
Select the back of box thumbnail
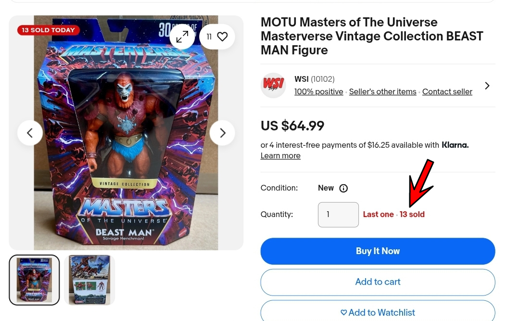click(x=89, y=280)
